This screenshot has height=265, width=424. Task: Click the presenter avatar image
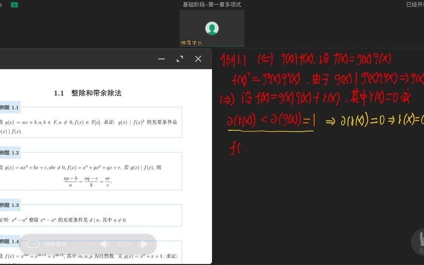(x=212, y=28)
